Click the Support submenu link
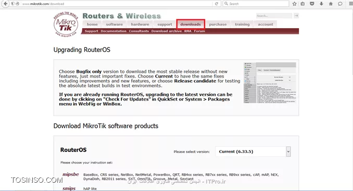Screen dimensions: 353x191 tap(92, 31)
